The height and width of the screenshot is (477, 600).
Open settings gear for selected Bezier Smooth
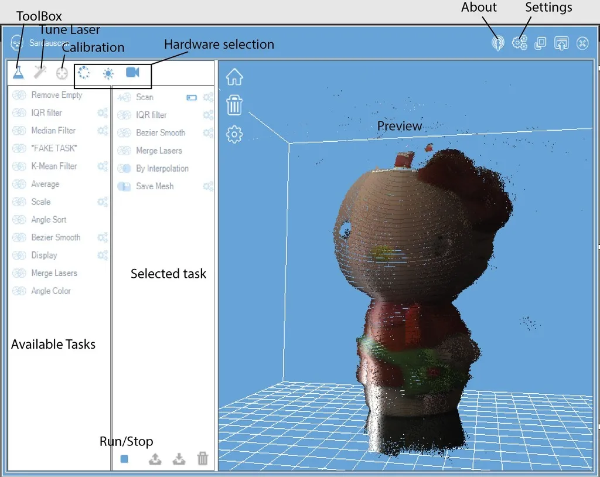pyautogui.click(x=208, y=133)
